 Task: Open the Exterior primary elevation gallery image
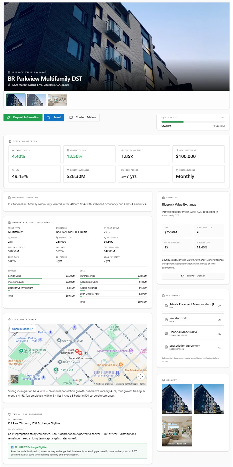coord(177,399)
